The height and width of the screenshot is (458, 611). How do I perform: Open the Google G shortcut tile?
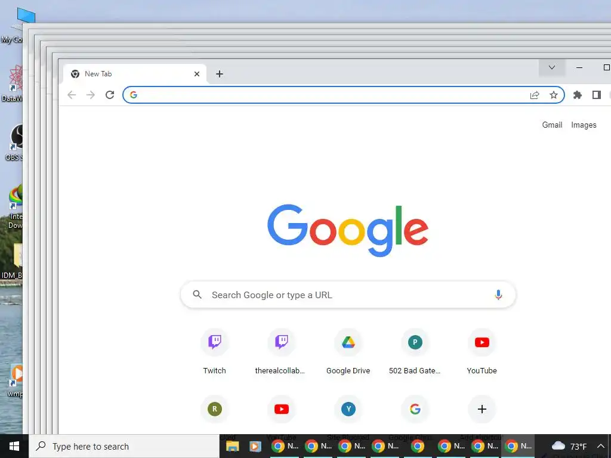[415, 409]
